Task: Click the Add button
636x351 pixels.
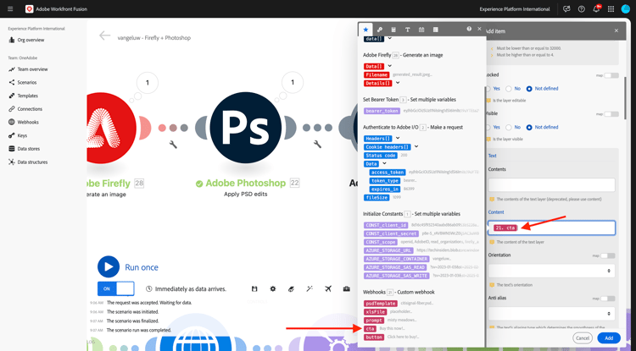Action: 609,338
